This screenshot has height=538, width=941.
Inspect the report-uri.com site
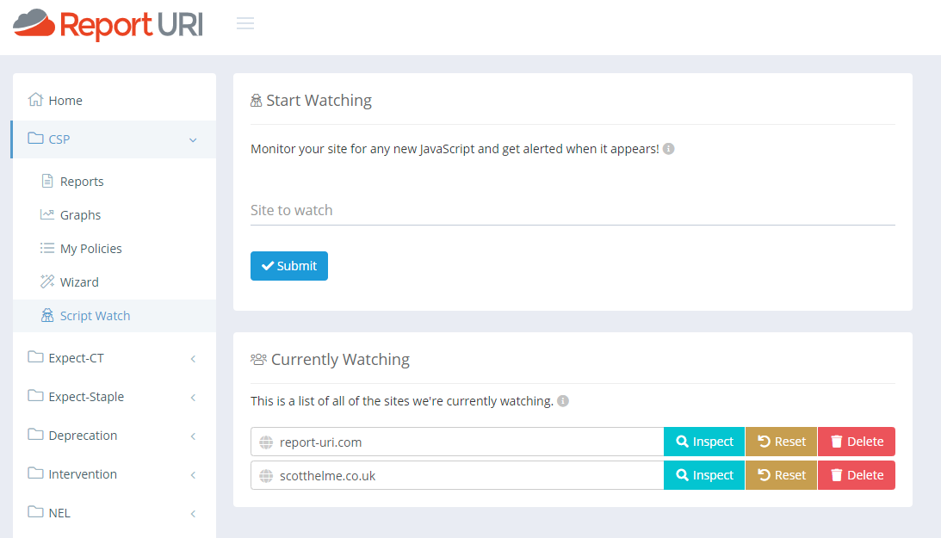704,442
